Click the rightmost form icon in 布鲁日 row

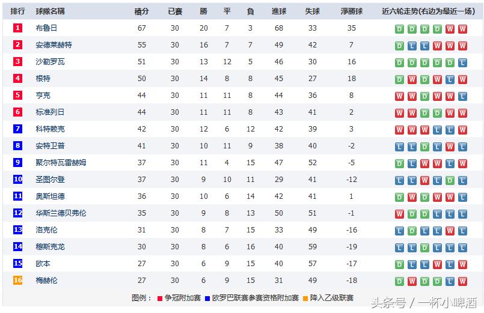[462, 29]
